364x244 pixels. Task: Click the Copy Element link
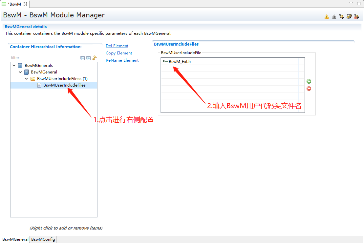point(119,53)
